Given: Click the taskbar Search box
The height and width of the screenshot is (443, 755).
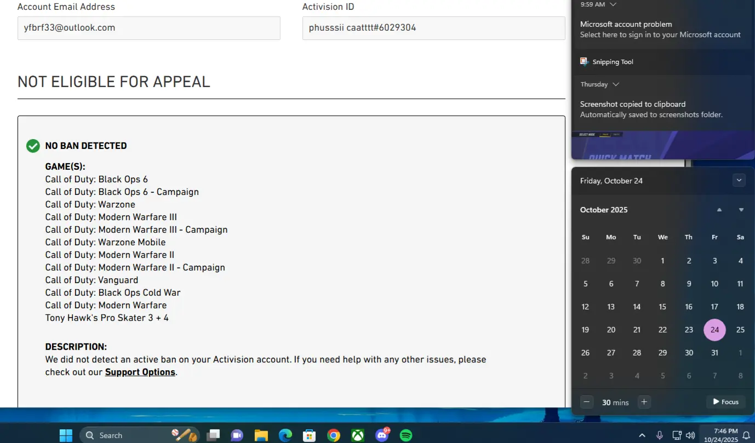Looking at the screenshot, I should pos(139,435).
